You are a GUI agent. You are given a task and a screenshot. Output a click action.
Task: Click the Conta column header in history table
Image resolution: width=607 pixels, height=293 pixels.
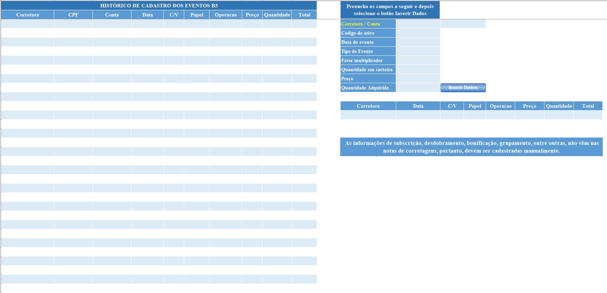(x=112, y=15)
